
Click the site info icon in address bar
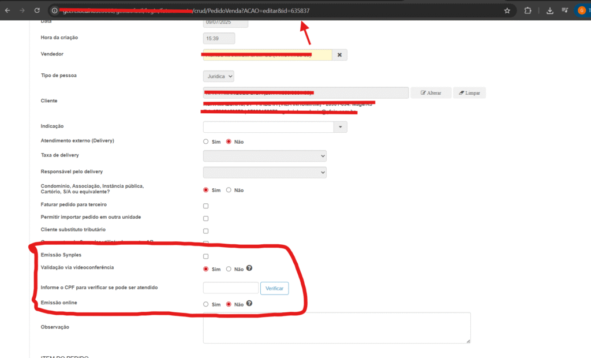54,10
